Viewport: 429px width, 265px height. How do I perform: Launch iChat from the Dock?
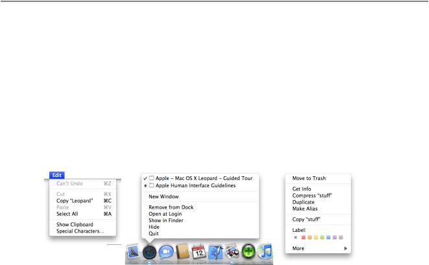point(166,252)
